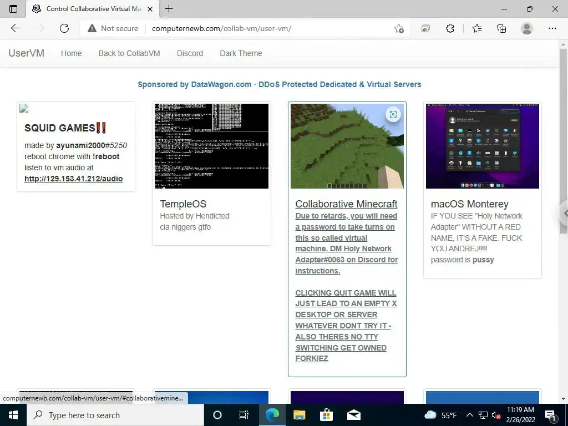Image resolution: width=568 pixels, height=426 pixels.
Task: Click the Cortana circle icon
Action: pyautogui.click(x=217, y=415)
